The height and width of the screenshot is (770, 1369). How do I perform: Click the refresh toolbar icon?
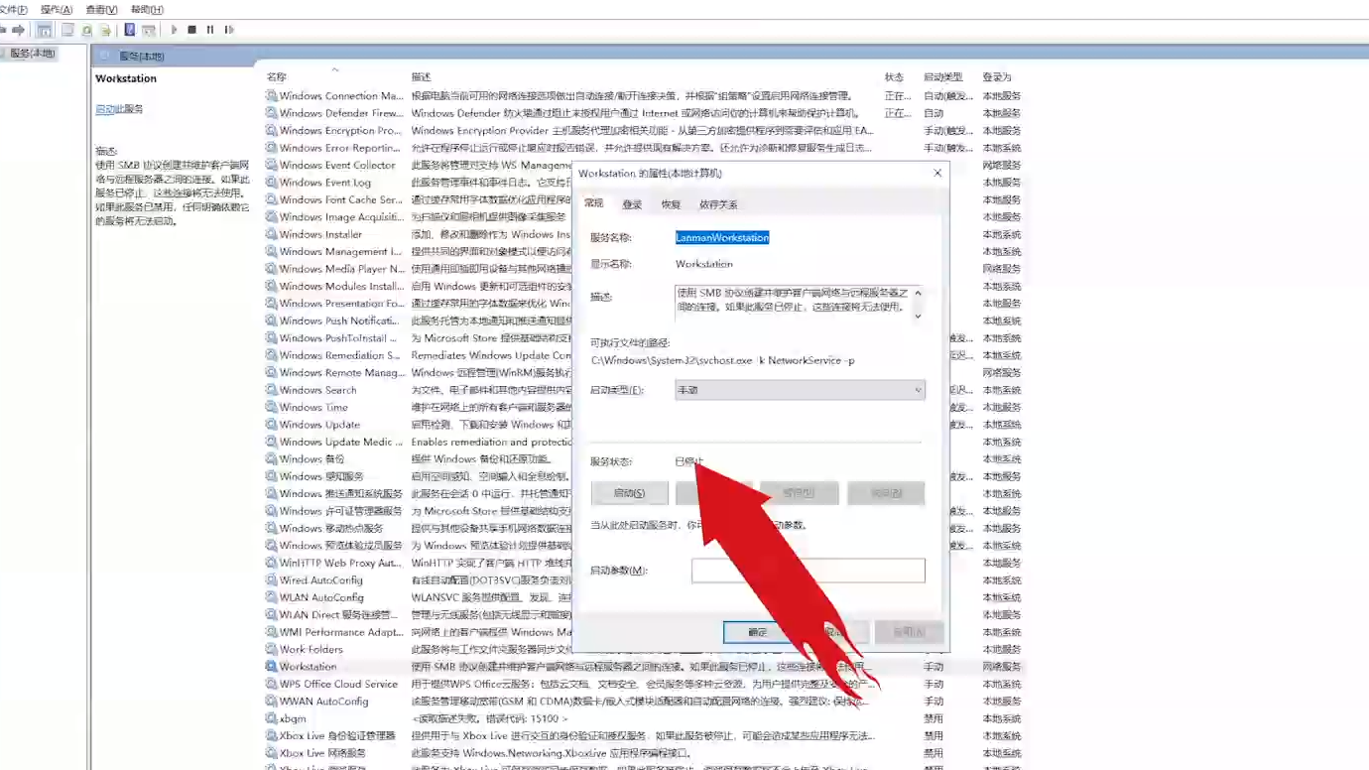pyautogui.click(x=86, y=30)
